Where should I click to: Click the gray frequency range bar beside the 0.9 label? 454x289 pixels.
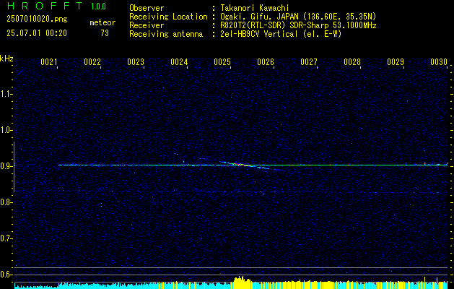click(x=14, y=167)
